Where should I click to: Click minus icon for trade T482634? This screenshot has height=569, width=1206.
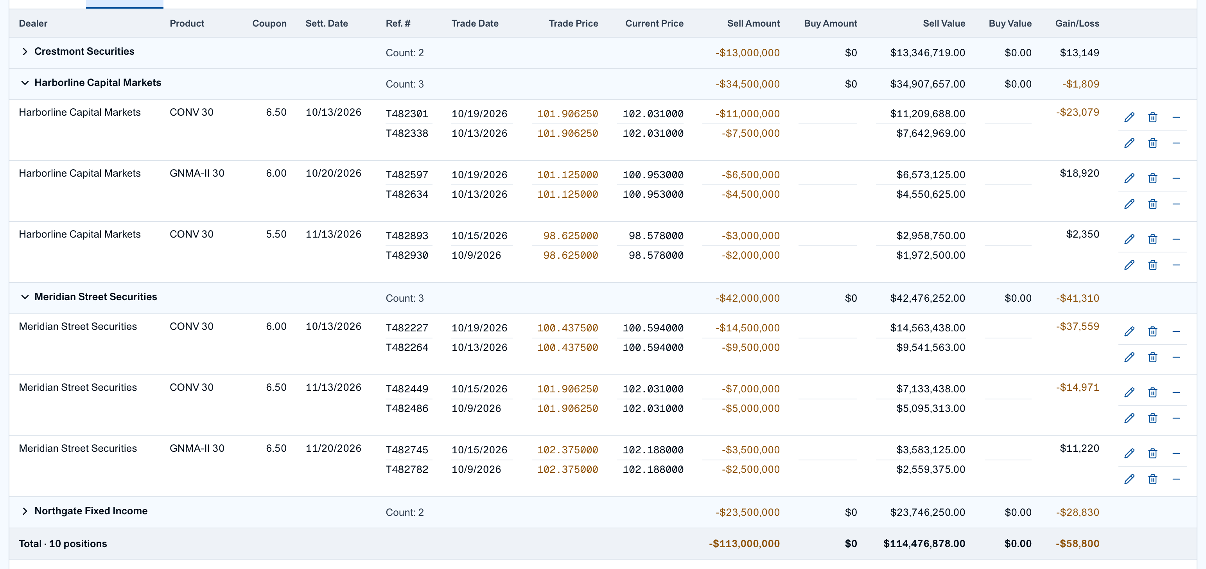click(1176, 204)
